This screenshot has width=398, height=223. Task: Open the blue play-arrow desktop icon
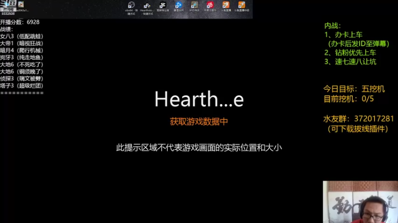179,6
